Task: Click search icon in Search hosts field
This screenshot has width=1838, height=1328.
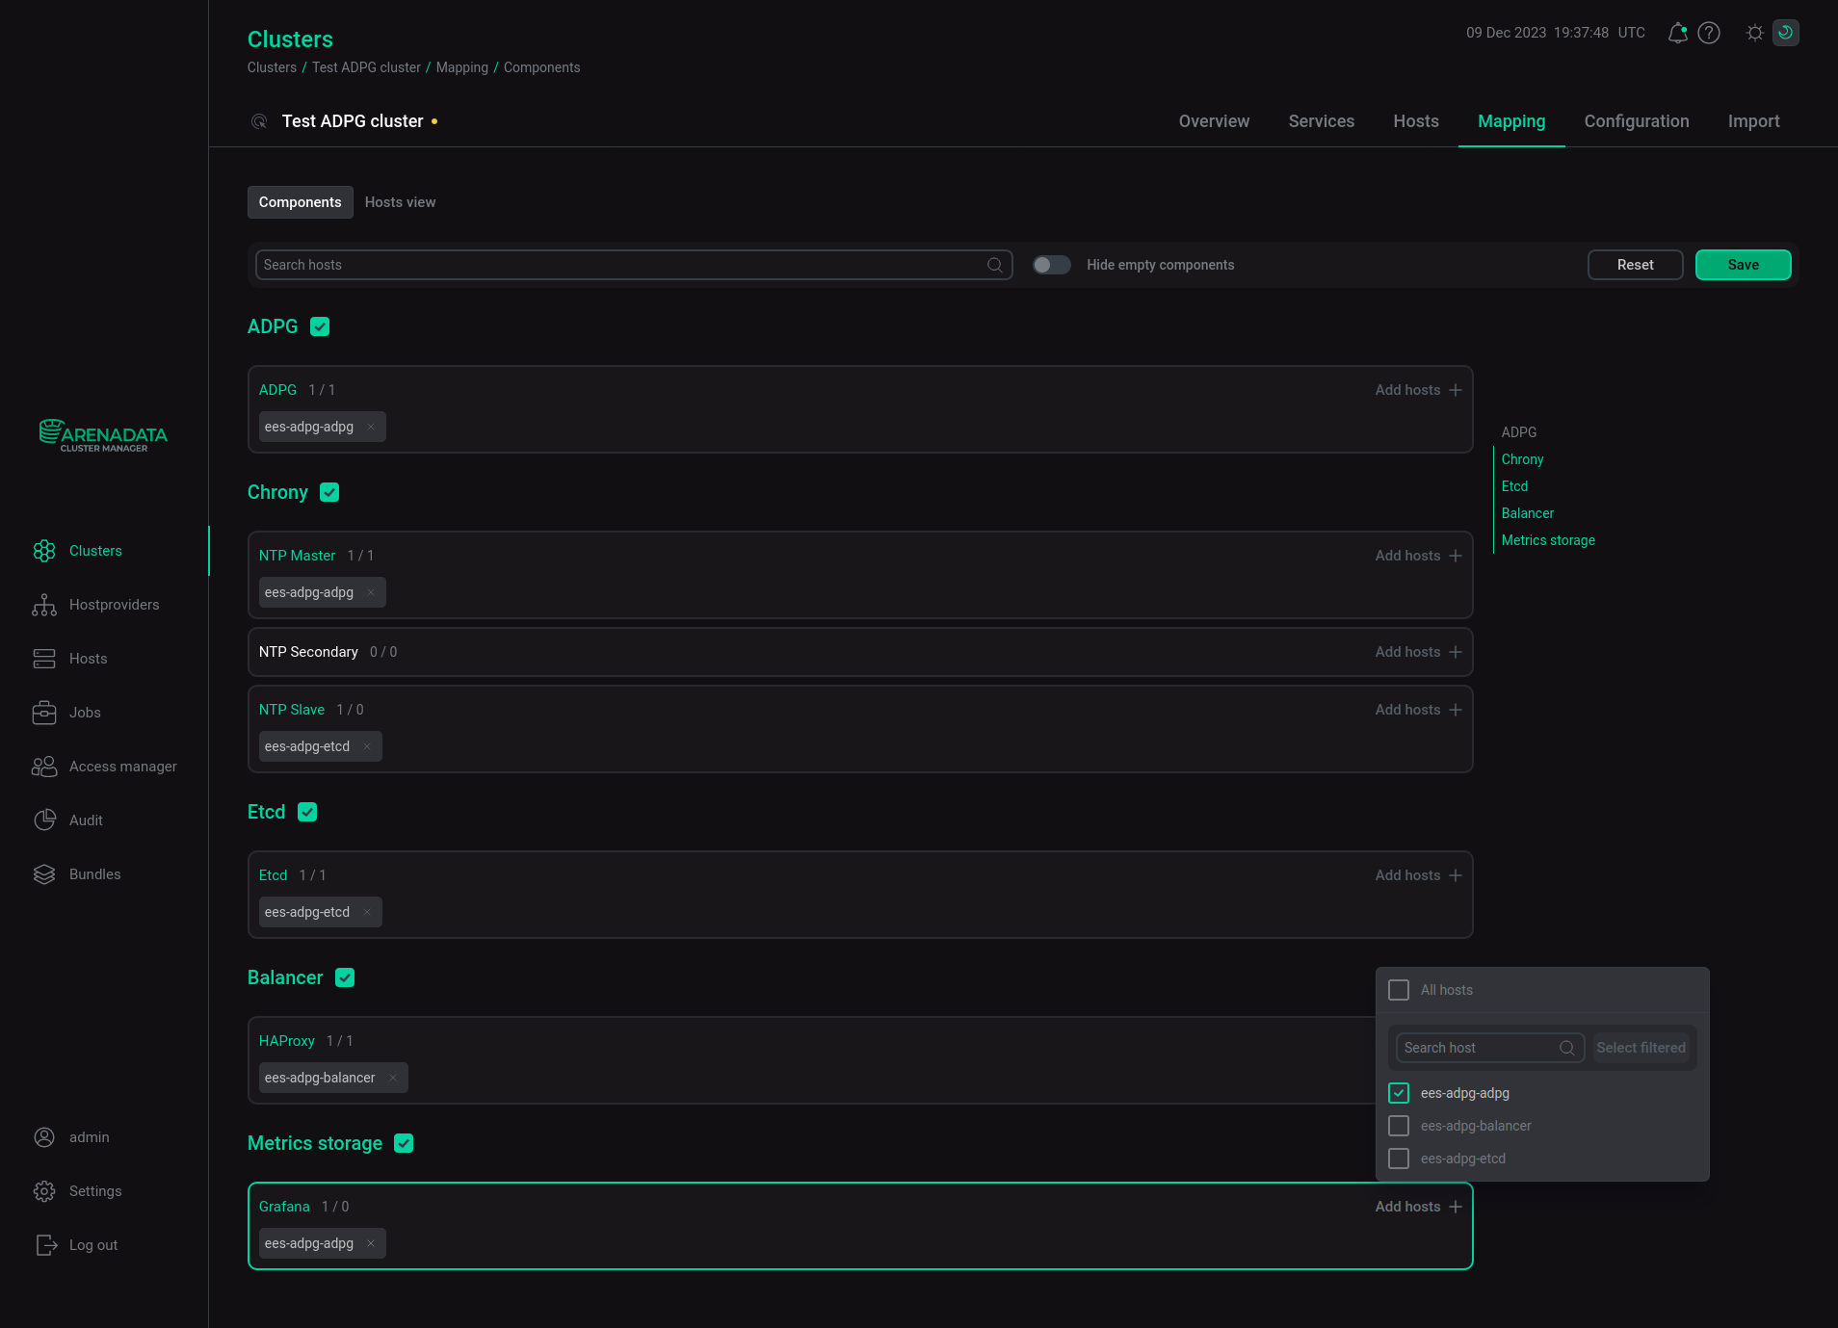Action: 995,265
